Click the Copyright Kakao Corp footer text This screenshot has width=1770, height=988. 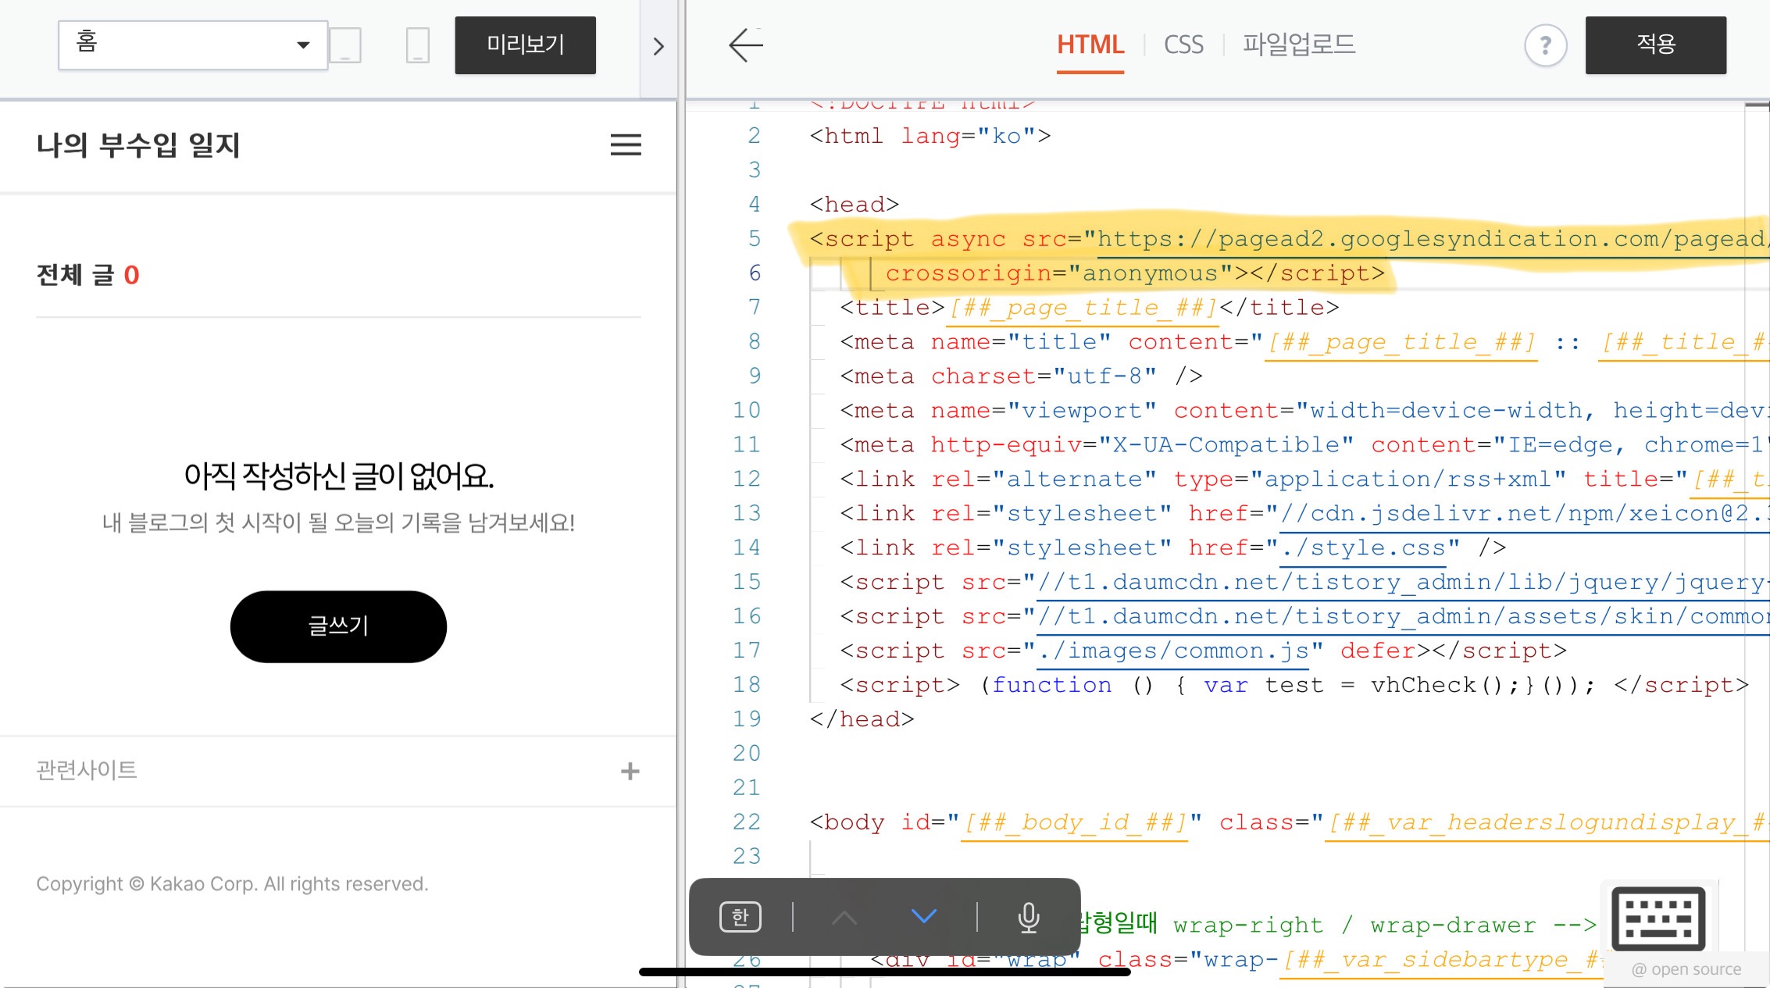click(x=232, y=884)
